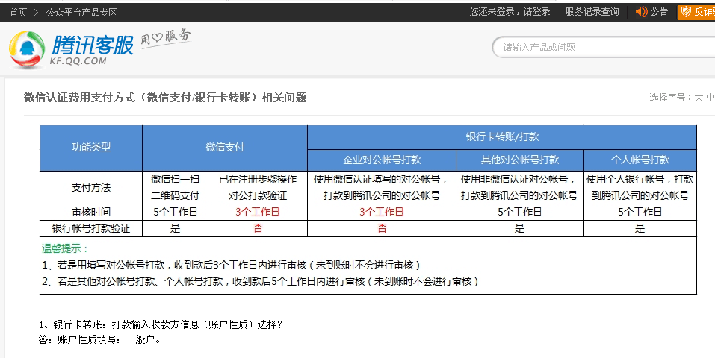Viewport: 715px width, 358px height.
Task: Click 5个工作日 under 个人帐号打款
Action: click(x=640, y=213)
